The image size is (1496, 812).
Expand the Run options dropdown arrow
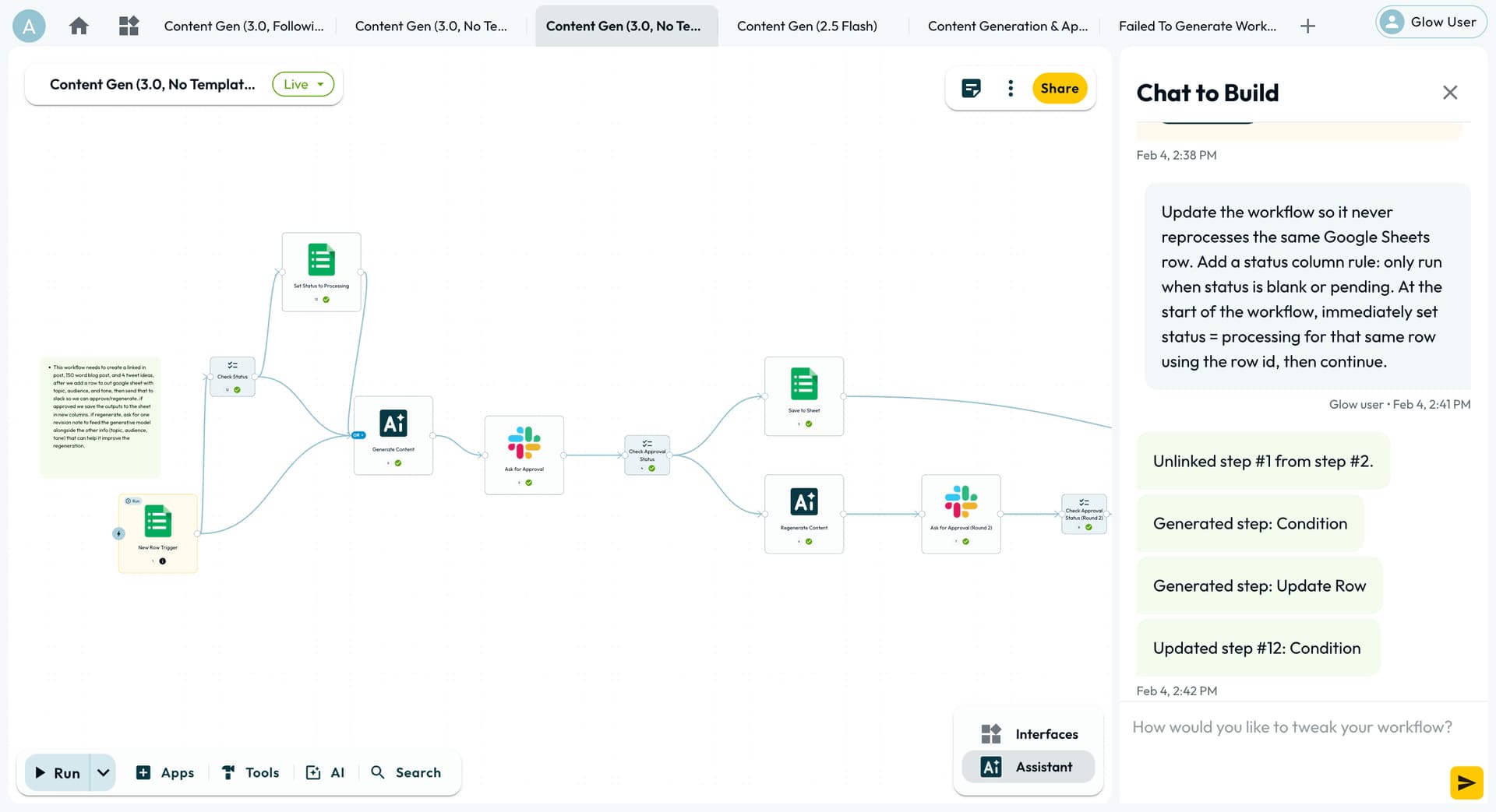point(104,772)
